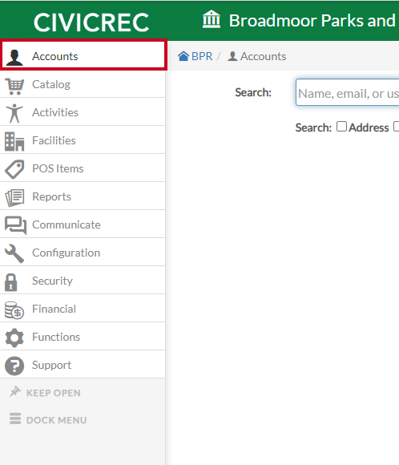Click the Financial coins icon
The width and height of the screenshot is (399, 465).
[x=14, y=310]
